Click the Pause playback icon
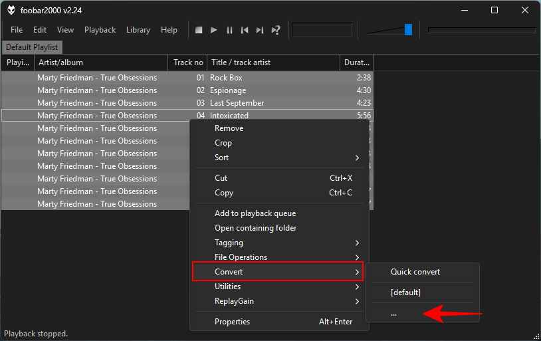Image resolution: width=541 pixels, height=341 pixels. (229, 30)
